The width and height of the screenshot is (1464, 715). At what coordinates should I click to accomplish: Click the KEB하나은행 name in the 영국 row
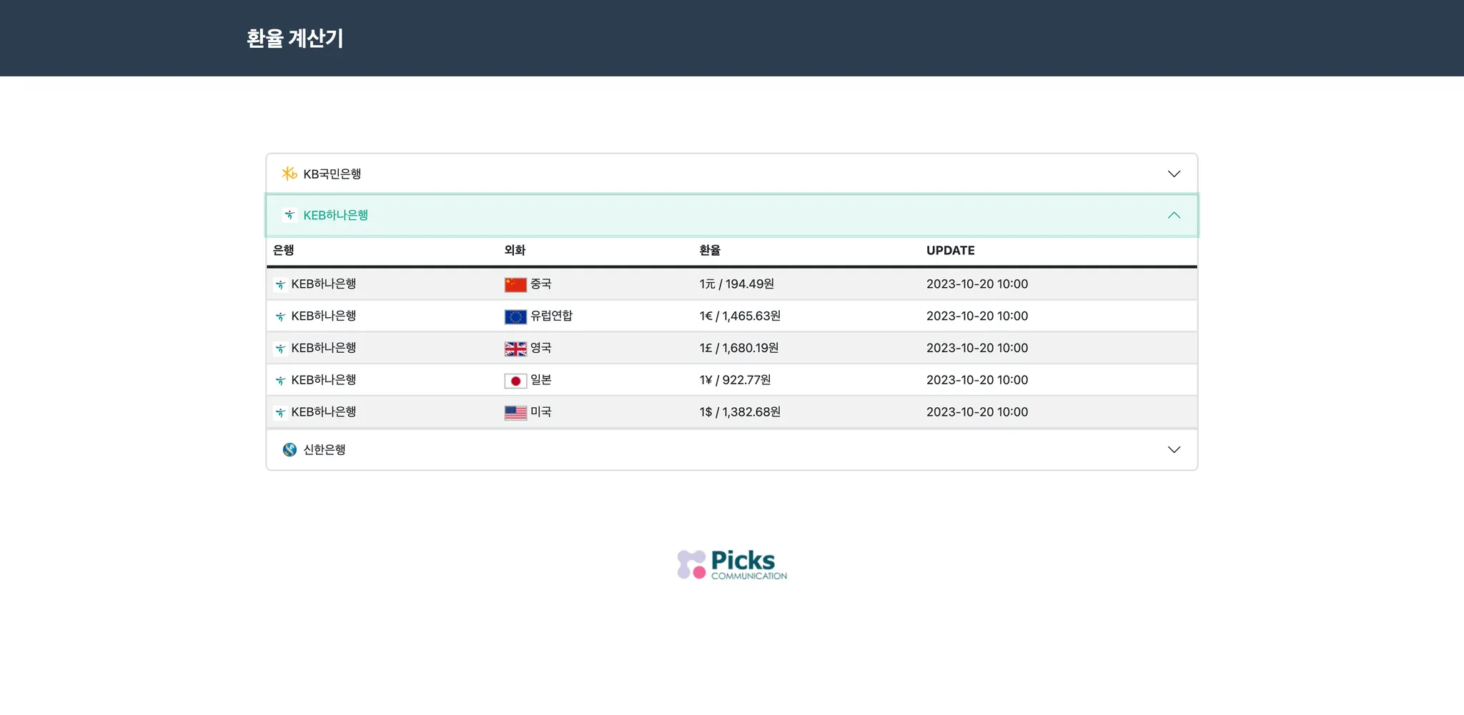pyautogui.click(x=324, y=348)
